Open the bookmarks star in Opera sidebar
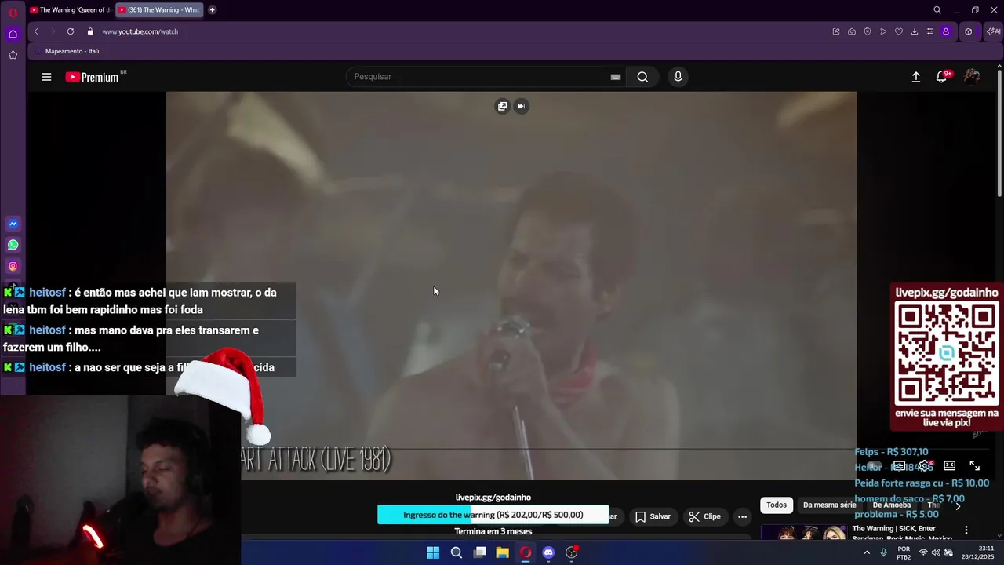1004x565 pixels. click(13, 55)
